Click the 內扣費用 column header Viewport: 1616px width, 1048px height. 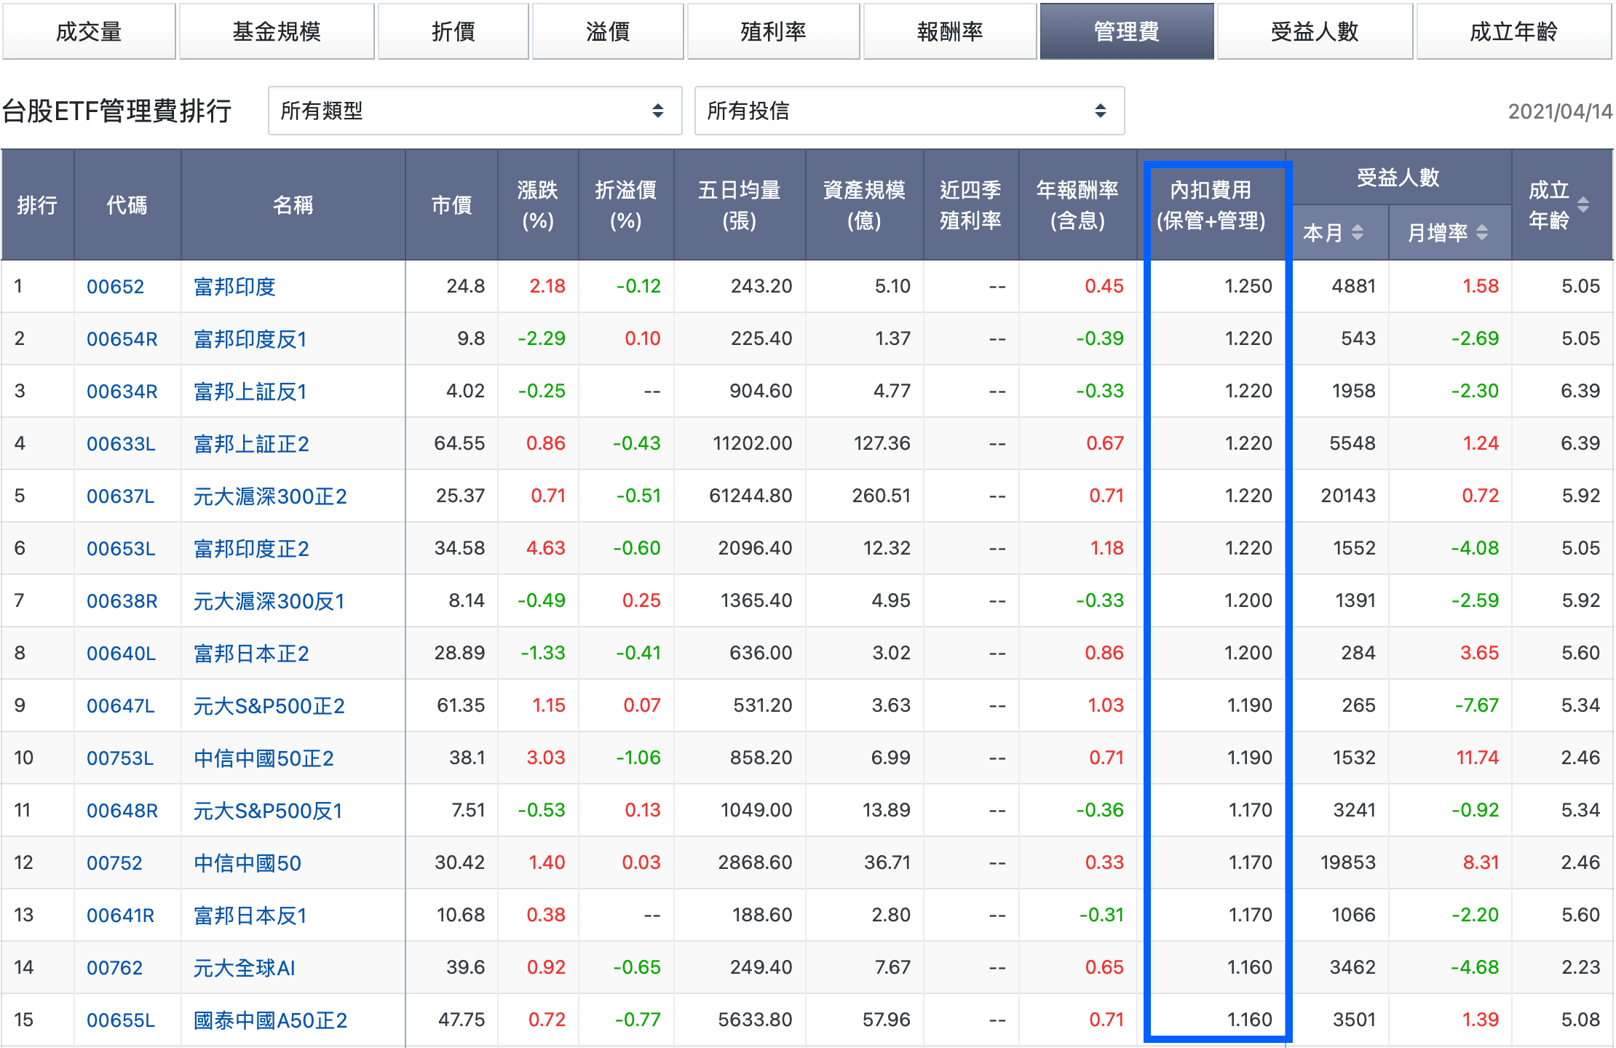click(1211, 205)
